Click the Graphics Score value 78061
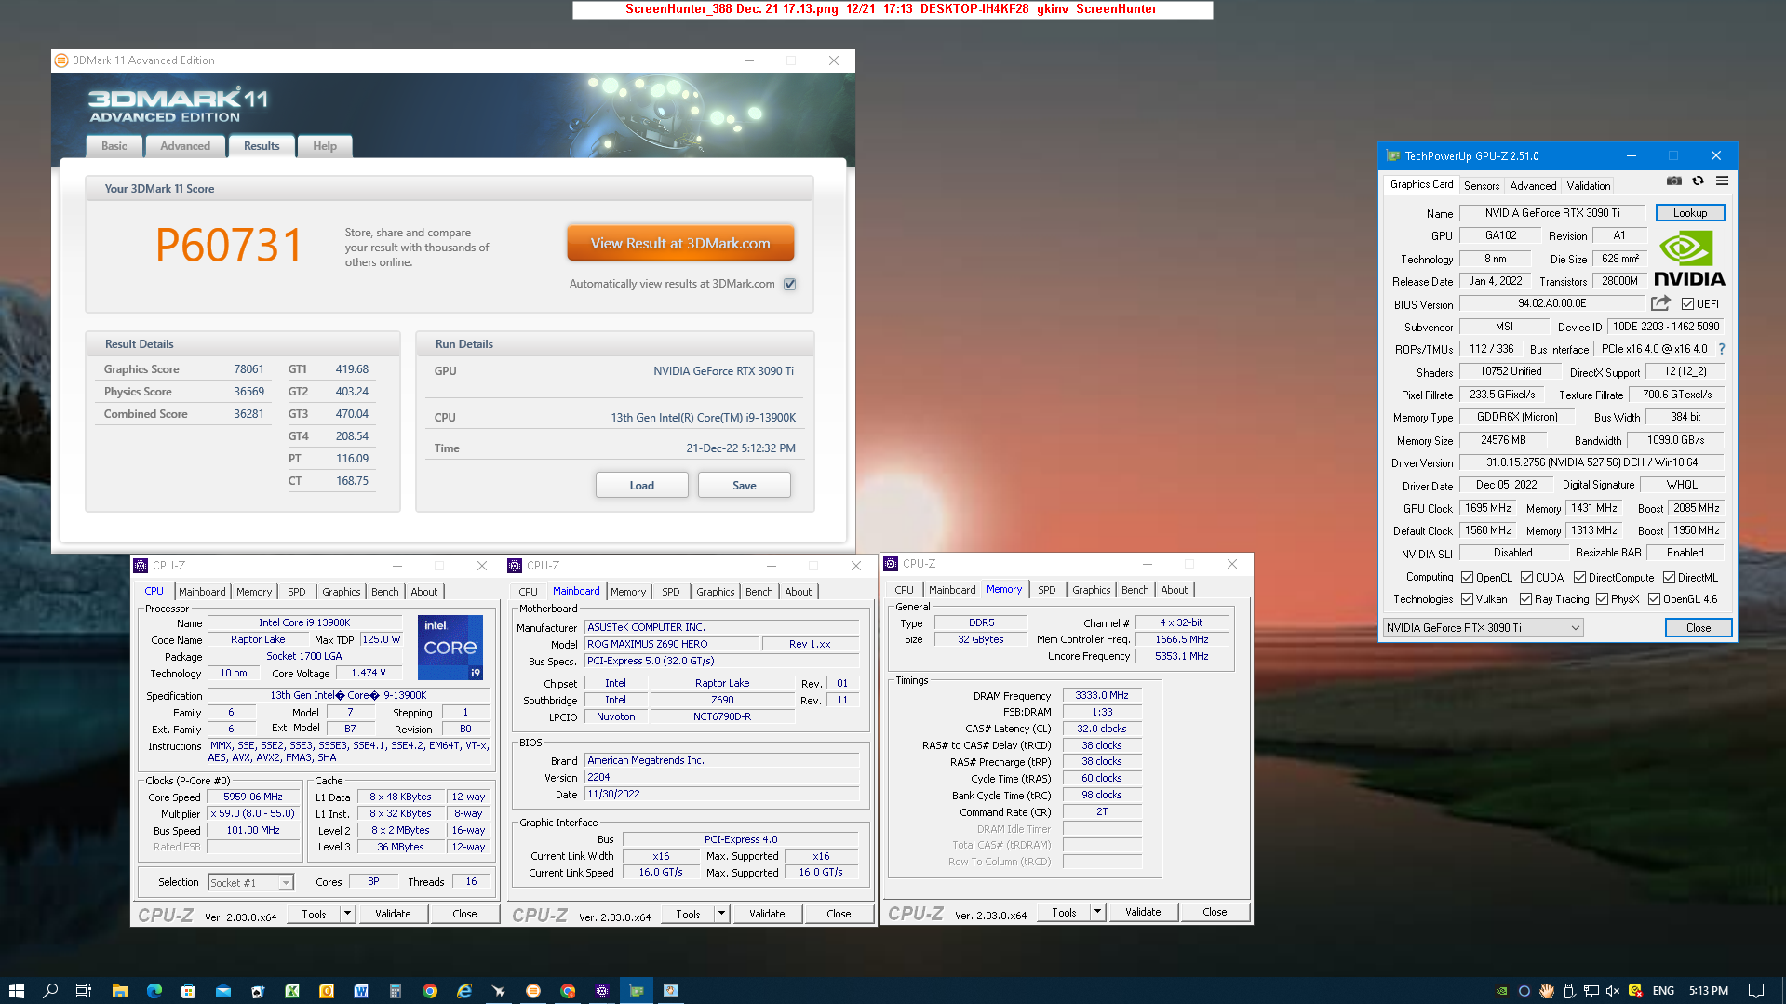 click(248, 369)
